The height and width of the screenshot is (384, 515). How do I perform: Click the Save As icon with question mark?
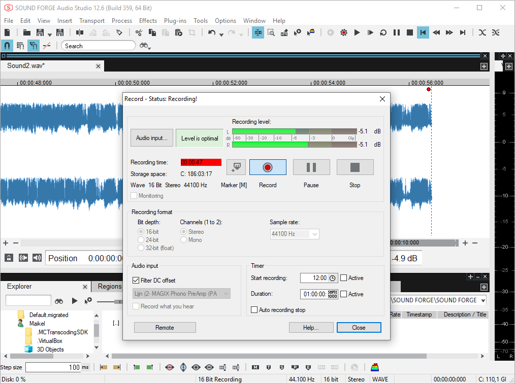[x=60, y=32]
